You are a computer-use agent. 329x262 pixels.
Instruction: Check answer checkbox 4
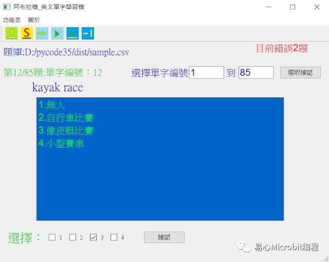click(x=114, y=237)
